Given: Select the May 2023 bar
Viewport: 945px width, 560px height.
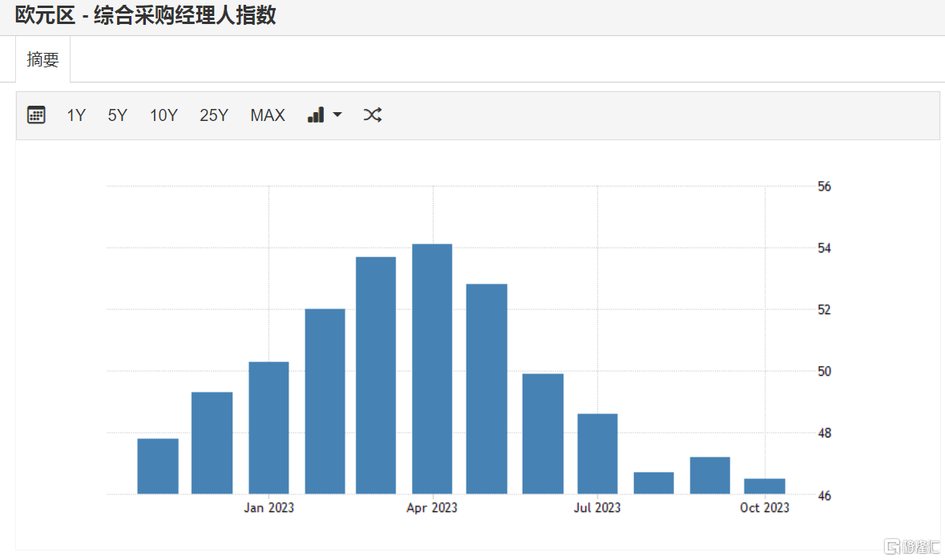Looking at the screenshot, I should [487, 389].
